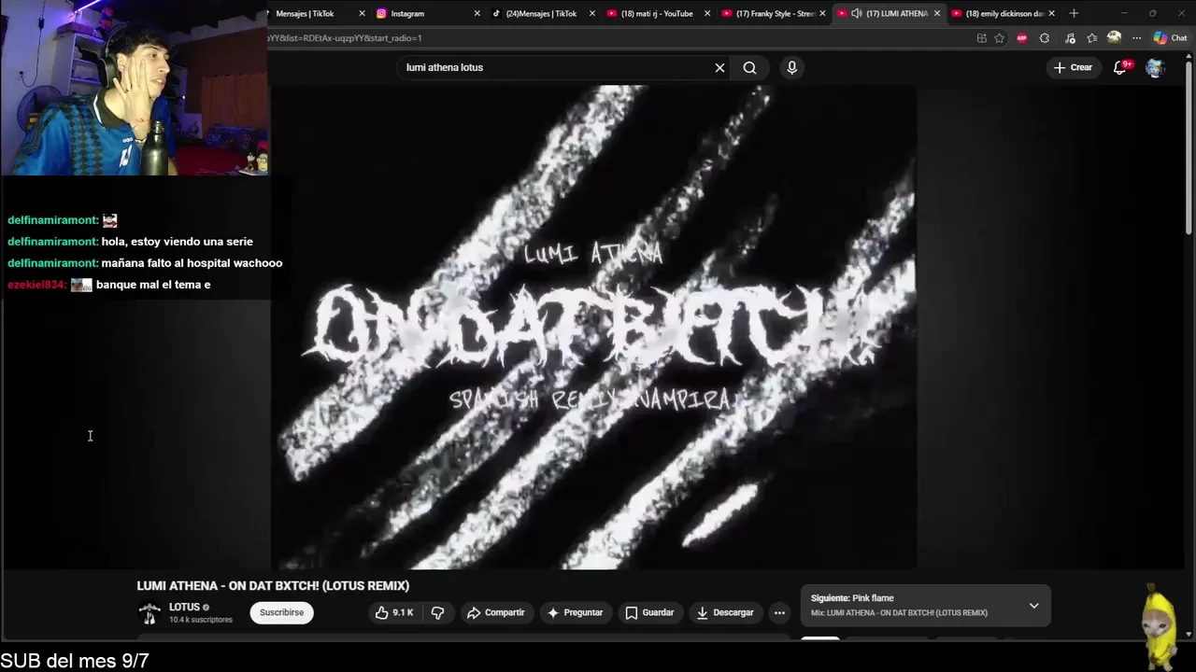Open the LOTUS channel avatar
Viewport: 1196px width, 672px height.
(x=149, y=613)
